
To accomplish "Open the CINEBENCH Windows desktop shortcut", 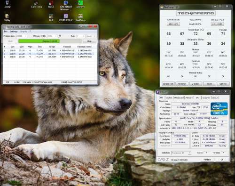I will pyautogui.click(x=66, y=6).
